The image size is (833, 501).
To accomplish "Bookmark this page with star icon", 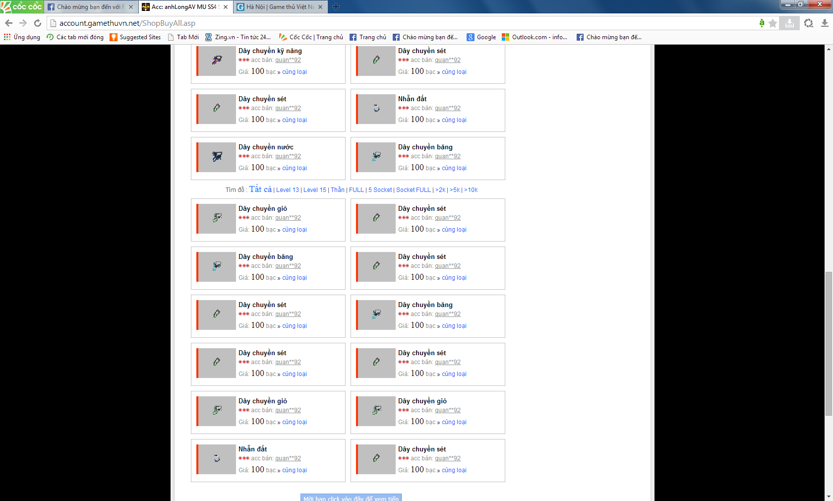I will coord(773,23).
